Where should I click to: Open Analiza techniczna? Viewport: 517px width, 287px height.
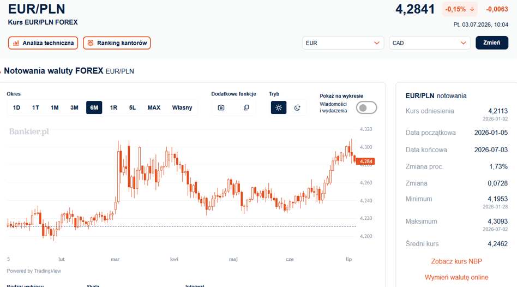(43, 43)
